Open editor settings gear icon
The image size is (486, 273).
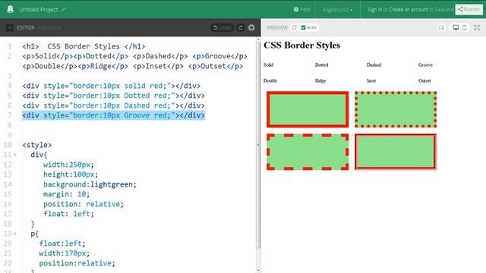[x=251, y=27]
